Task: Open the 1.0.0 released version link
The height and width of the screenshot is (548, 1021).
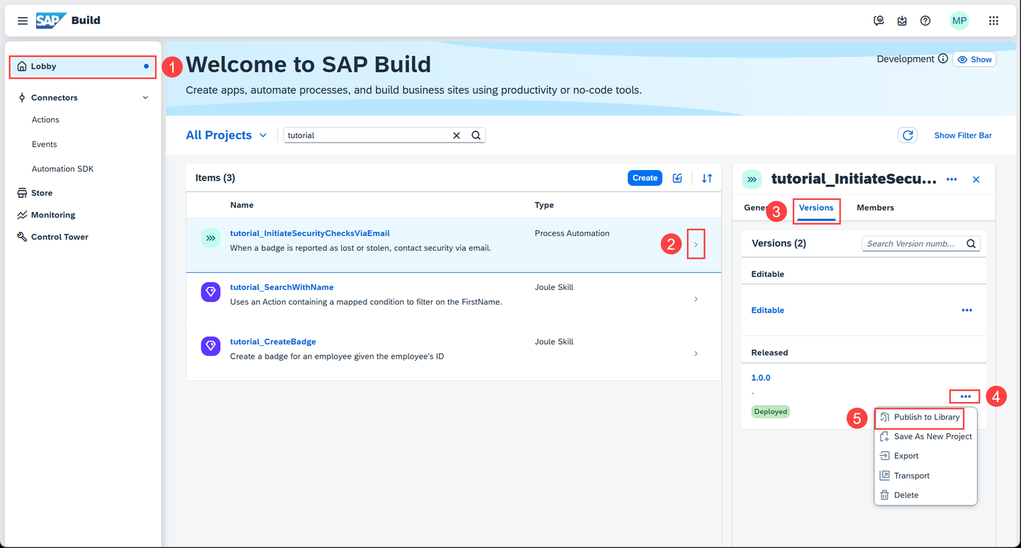Action: [x=761, y=378]
